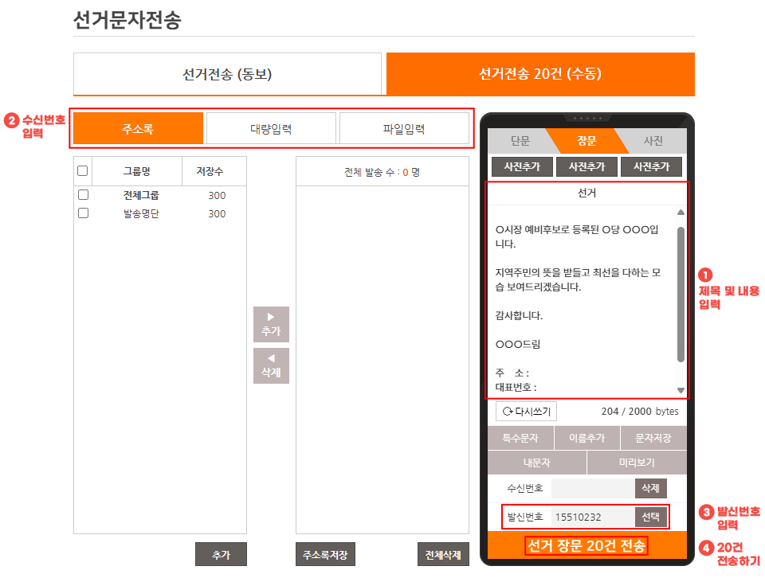Select the 대량입력 tab
The width and height of the screenshot is (765, 578).
coord(271,128)
